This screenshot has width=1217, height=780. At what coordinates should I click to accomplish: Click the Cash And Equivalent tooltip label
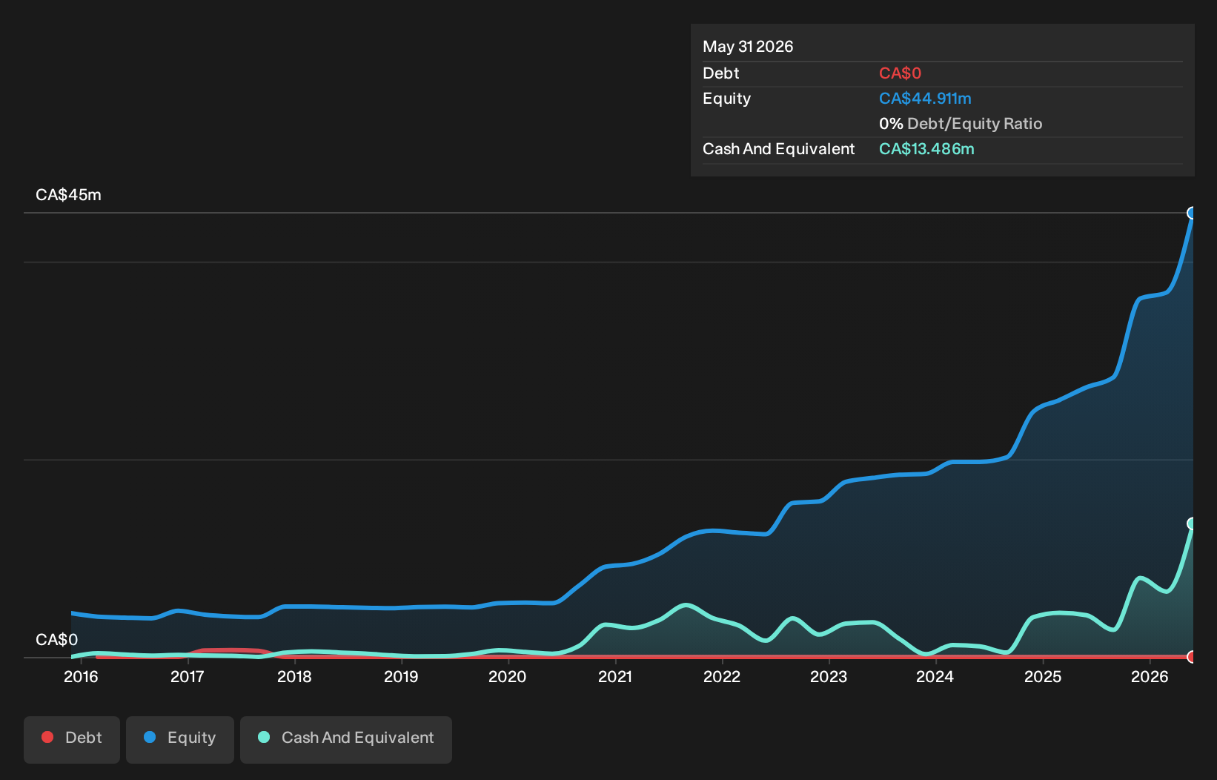779,149
